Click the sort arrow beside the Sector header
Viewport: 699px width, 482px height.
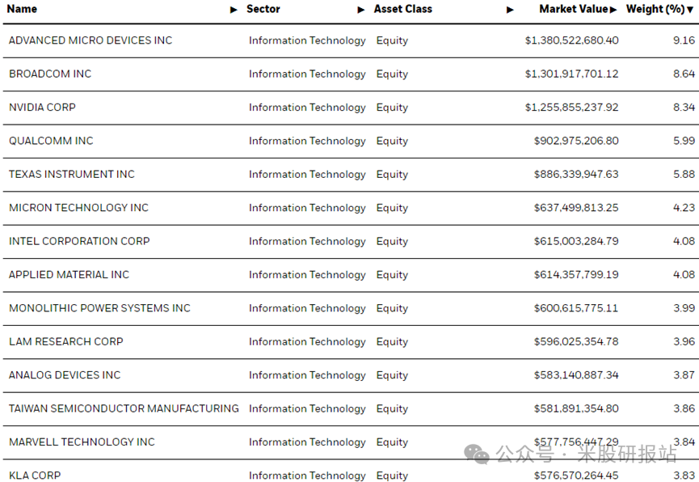361,10
